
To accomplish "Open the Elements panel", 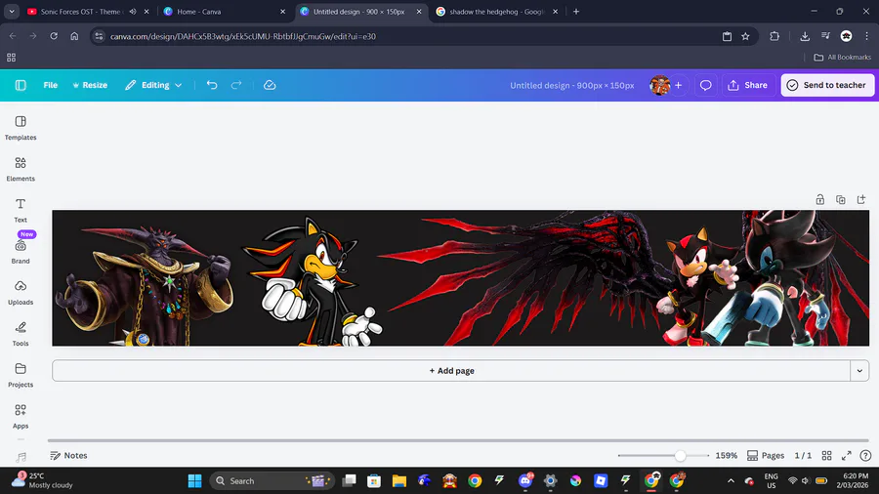I will pos(21,169).
